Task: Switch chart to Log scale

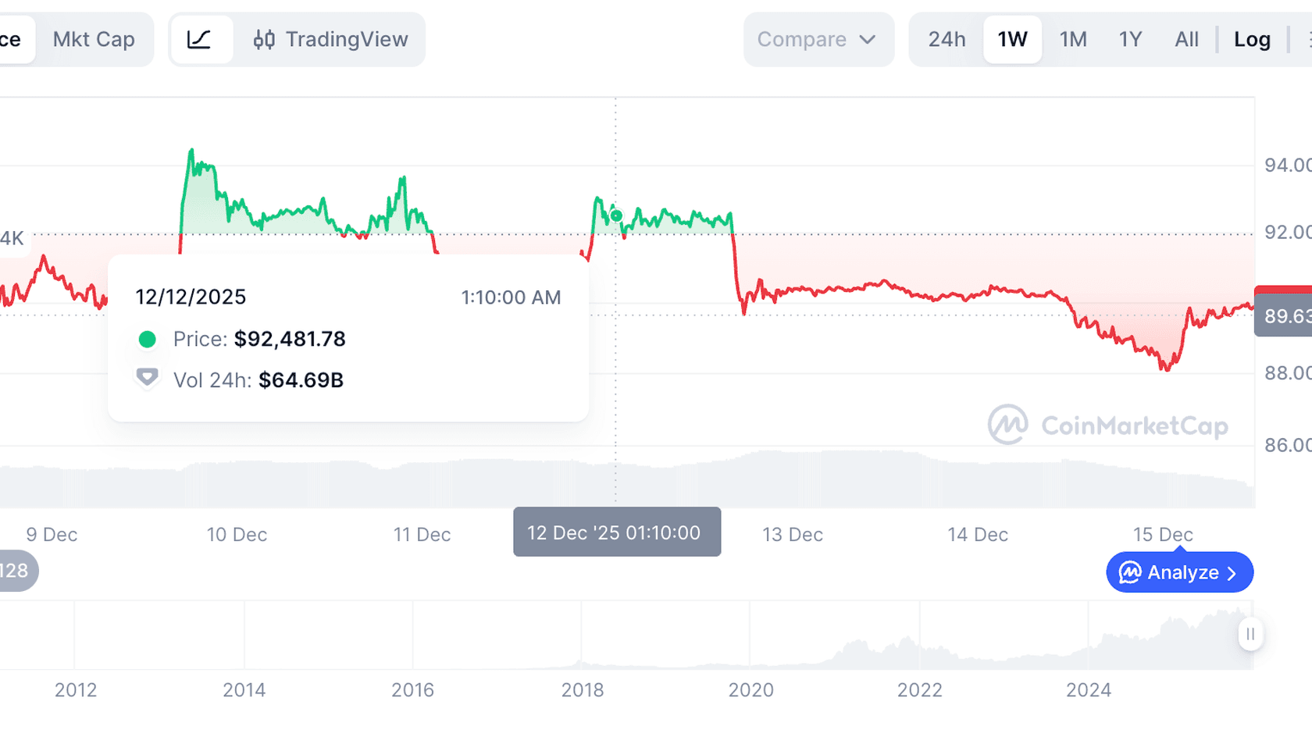Action: [1252, 39]
